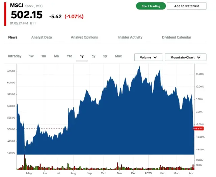Open the Analyst Opinions tab

[x=84, y=37]
